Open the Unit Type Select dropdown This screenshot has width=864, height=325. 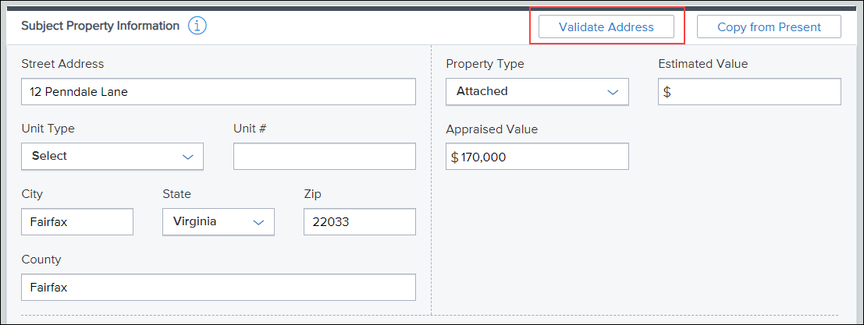pyautogui.click(x=112, y=156)
